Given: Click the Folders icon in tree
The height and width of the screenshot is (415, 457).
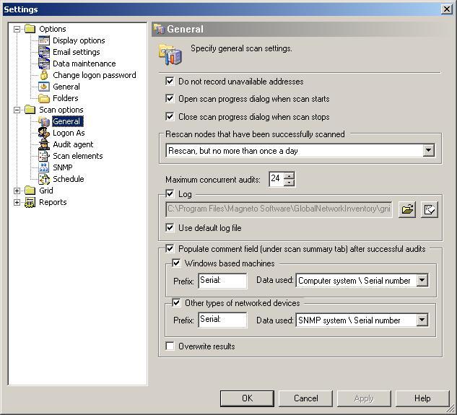Looking at the screenshot, I should click(44, 98).
